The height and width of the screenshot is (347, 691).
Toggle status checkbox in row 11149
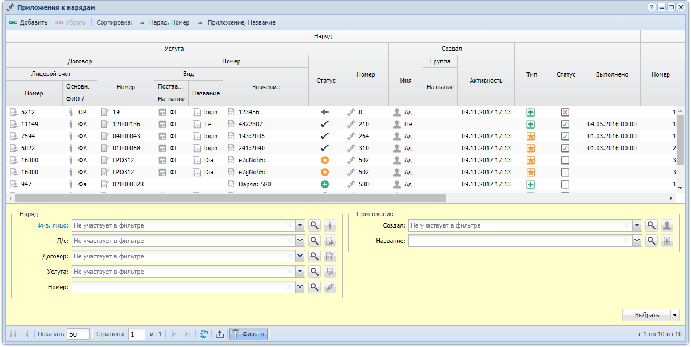pyautogui.click(x=565, y=124)
